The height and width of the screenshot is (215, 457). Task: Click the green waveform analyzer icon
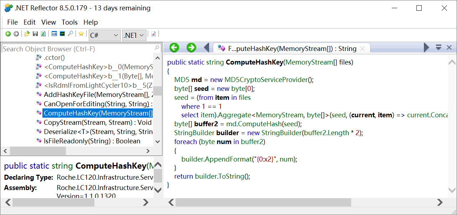(62, 34)
